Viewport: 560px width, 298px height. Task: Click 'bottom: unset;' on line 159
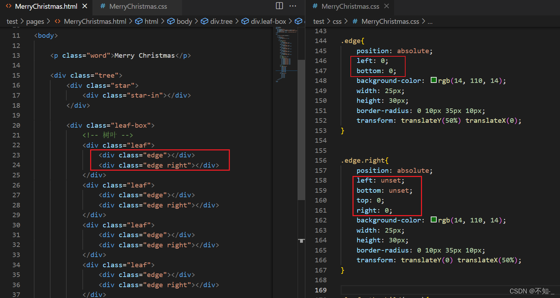click(x=384, y=190)
